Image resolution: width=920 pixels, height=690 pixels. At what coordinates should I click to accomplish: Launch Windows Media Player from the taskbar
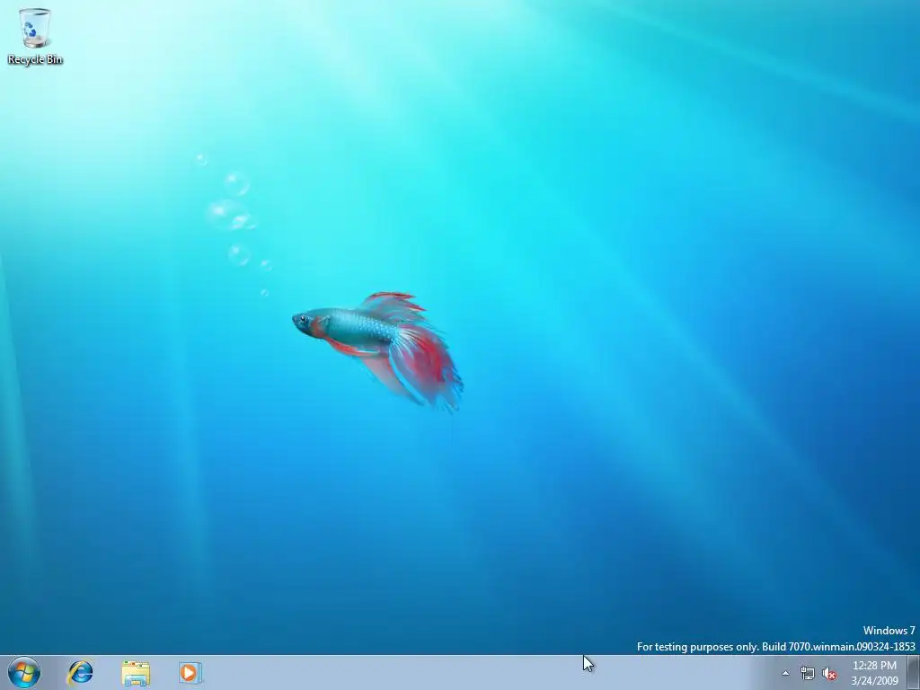(x=190, y=673)
